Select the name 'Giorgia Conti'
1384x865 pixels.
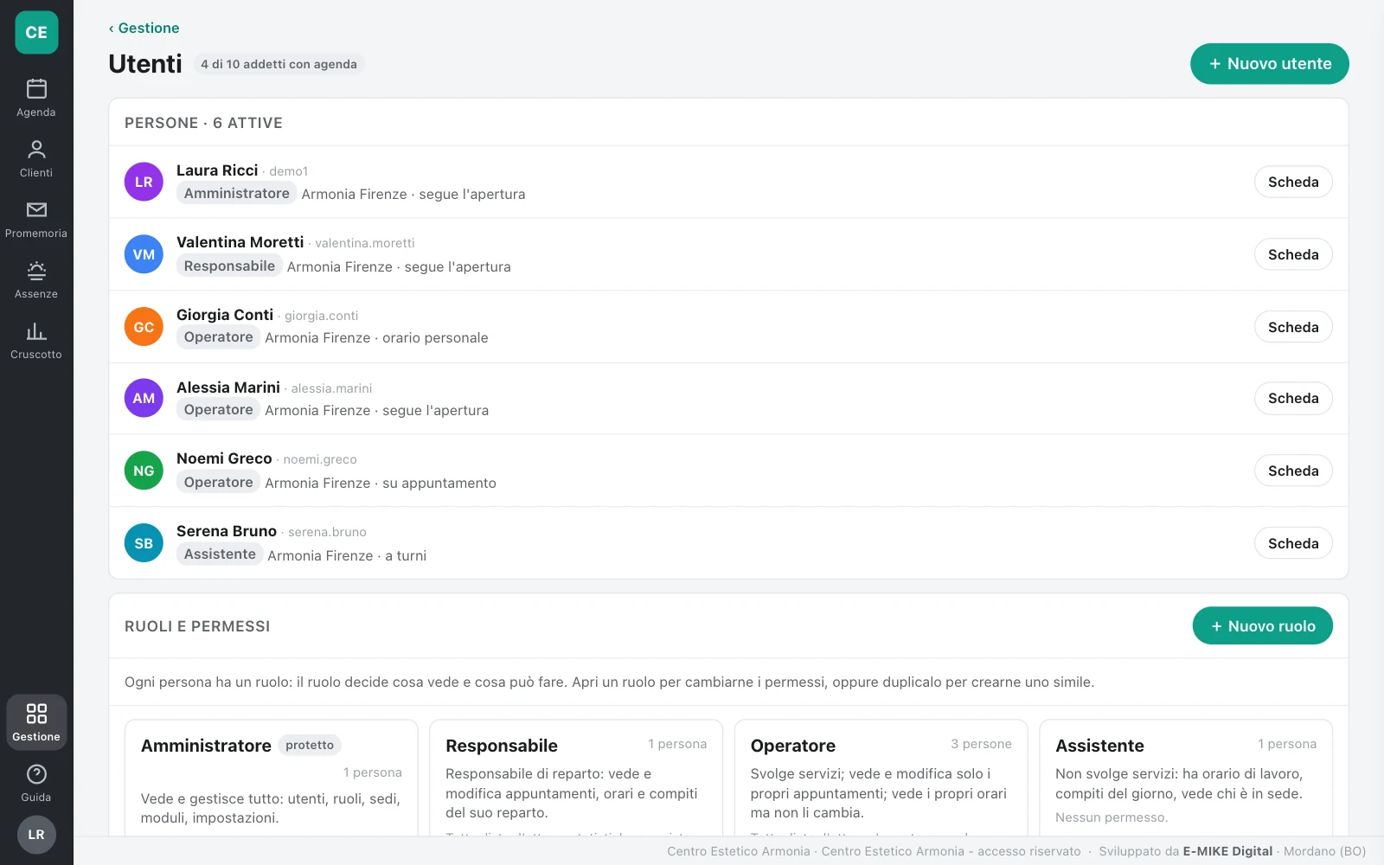point(225,315)
